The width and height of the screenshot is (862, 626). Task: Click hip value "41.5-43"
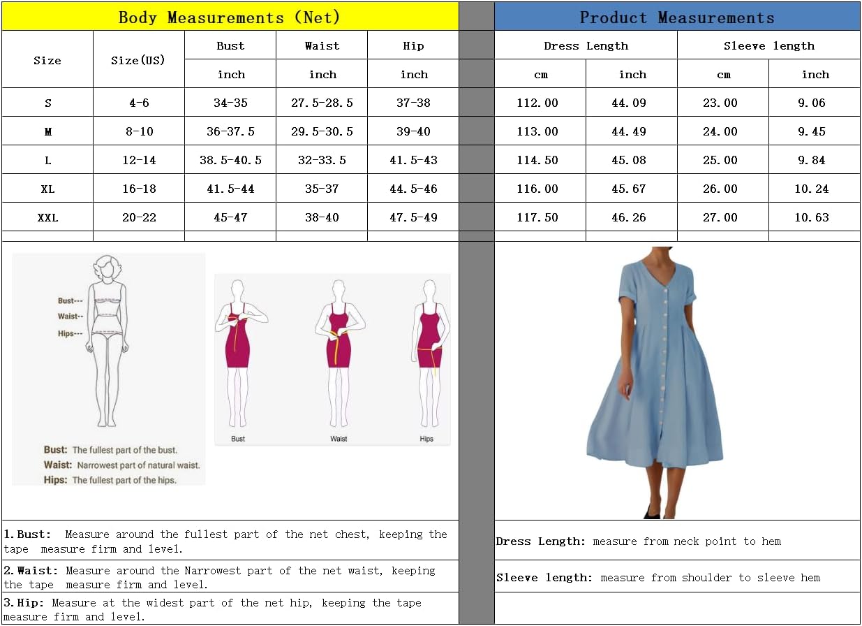413,160
